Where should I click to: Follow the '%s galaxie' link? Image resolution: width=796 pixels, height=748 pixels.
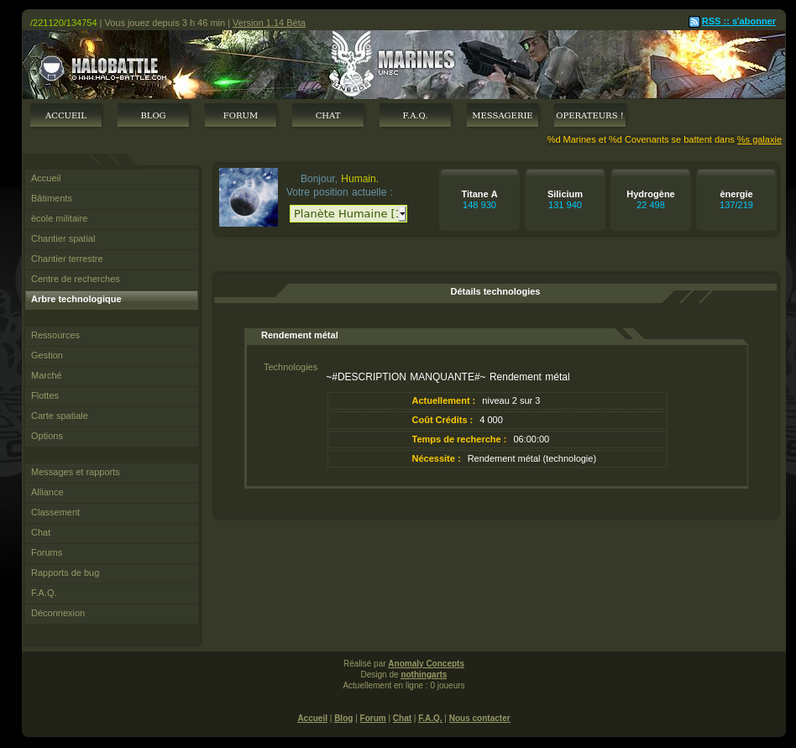[x=759, y=139]
